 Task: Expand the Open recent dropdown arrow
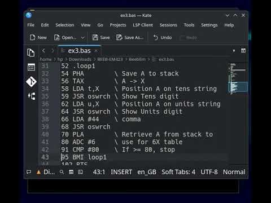[x=83, y=38]
